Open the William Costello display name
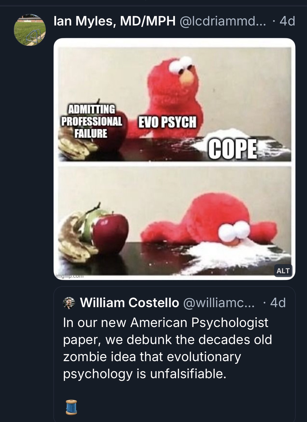This screenshot has width=307, height=422. (x=129, y=303)
